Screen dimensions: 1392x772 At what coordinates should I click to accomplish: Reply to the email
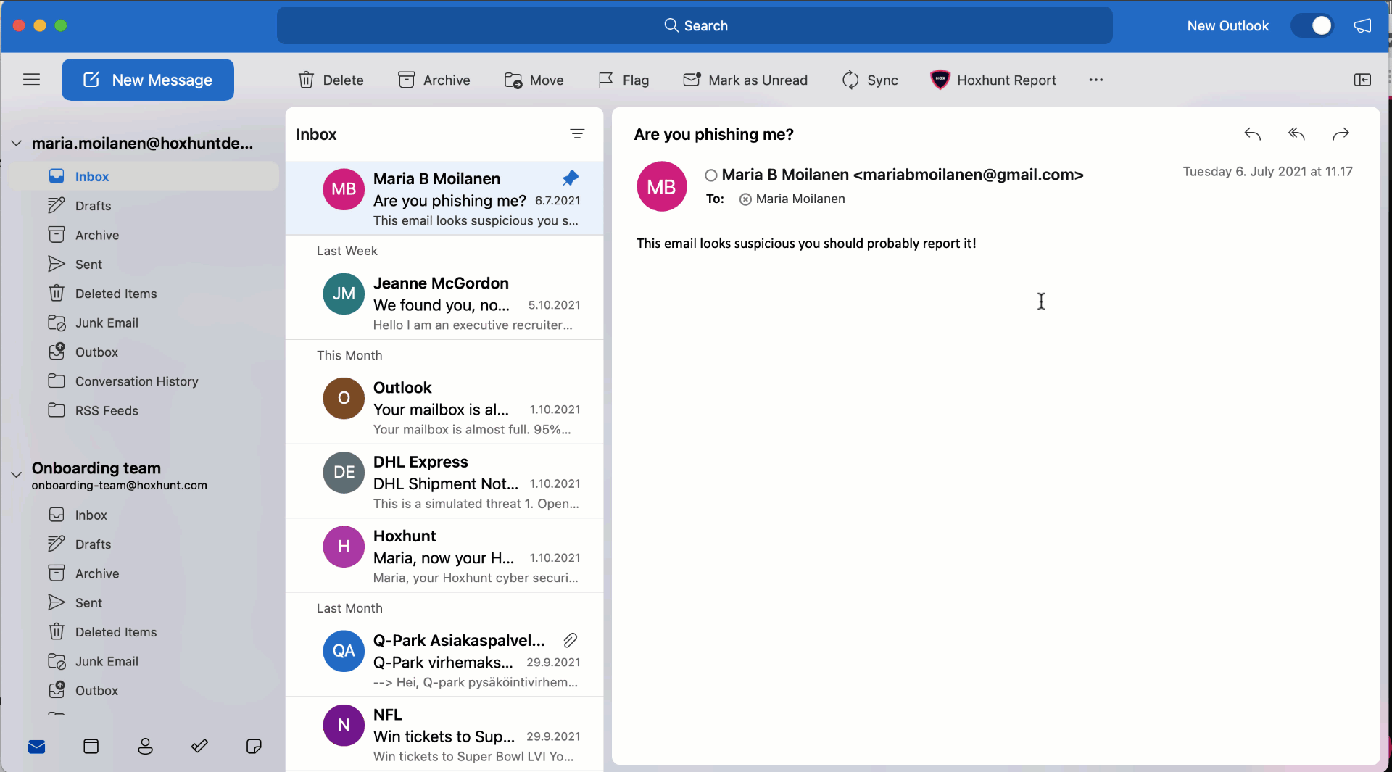point(1252,134)
